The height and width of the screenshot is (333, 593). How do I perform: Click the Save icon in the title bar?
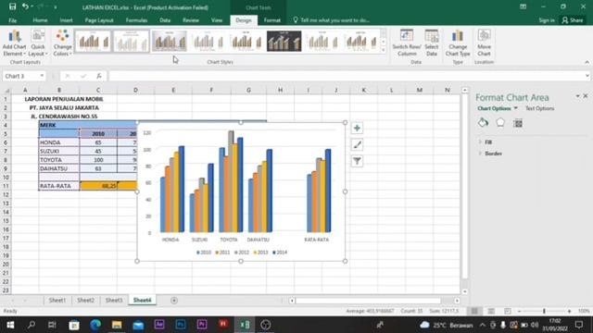tap(12, 6)
